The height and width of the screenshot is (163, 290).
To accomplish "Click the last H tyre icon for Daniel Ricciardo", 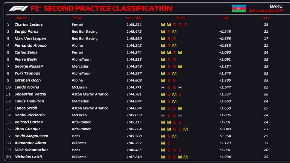I will [x=180, y=115].
